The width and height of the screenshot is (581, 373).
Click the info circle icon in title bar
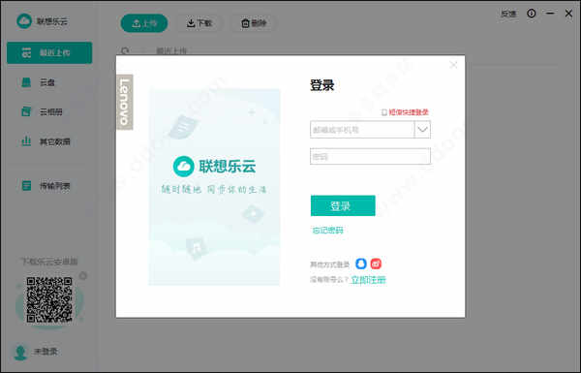tap(532, 14)
